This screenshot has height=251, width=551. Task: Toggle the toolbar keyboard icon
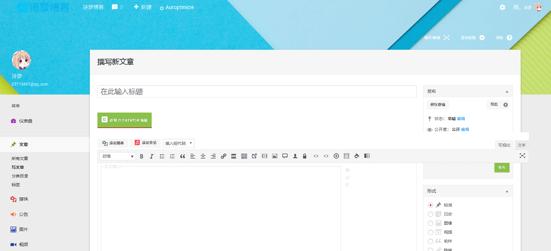(244, 156)
